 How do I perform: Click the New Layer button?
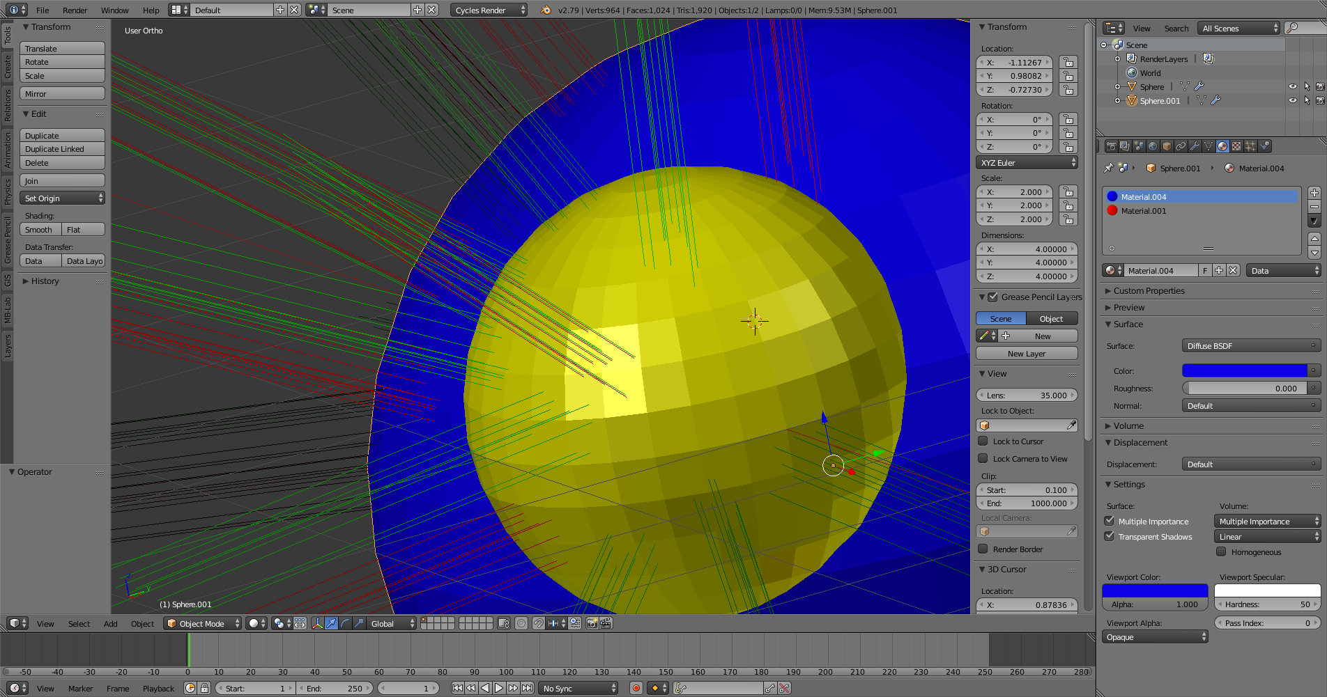pyautogui.click(x=1027, y=353)
